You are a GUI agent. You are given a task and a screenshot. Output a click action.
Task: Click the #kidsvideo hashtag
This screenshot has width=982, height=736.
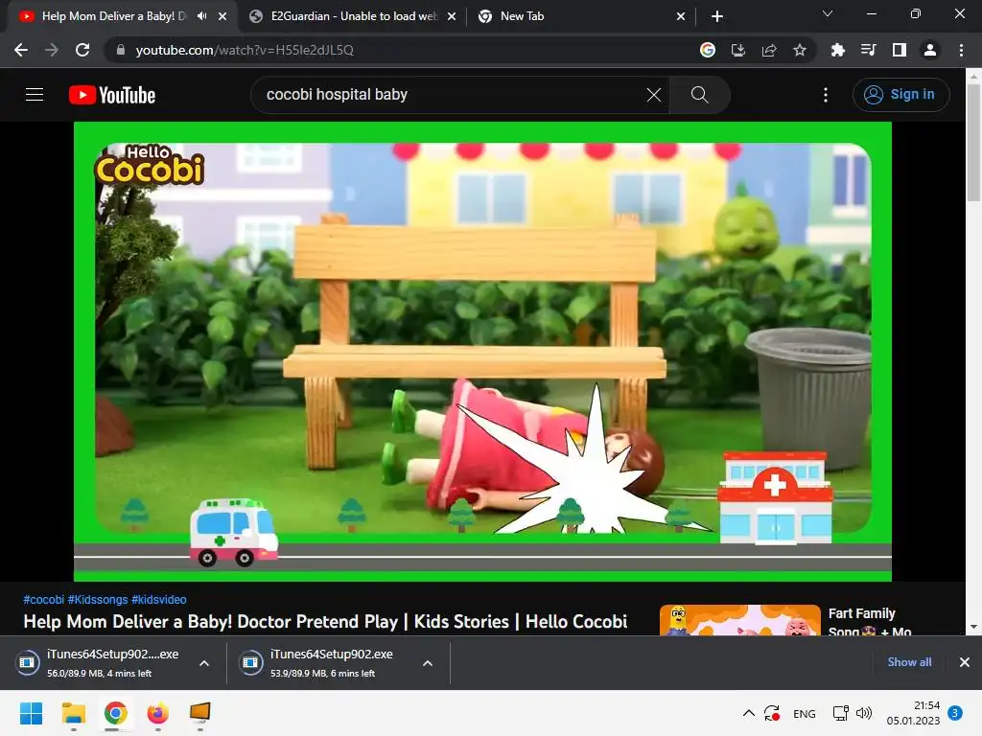[159, 600]
